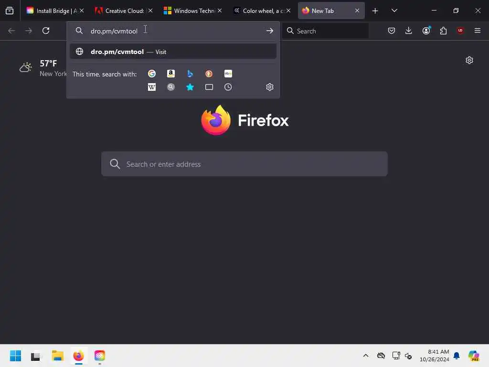Choose the gray magnifier search engine
489x367 pixels.
171,87
